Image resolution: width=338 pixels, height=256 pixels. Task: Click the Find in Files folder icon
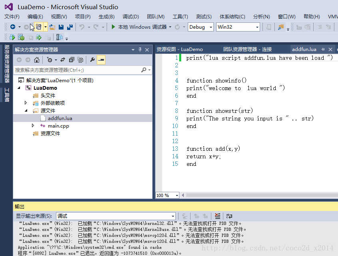tap(280, 27)
